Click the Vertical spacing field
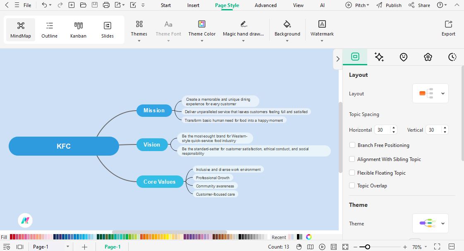The width and height of the screenshot is (464, 251). (434, 130)
